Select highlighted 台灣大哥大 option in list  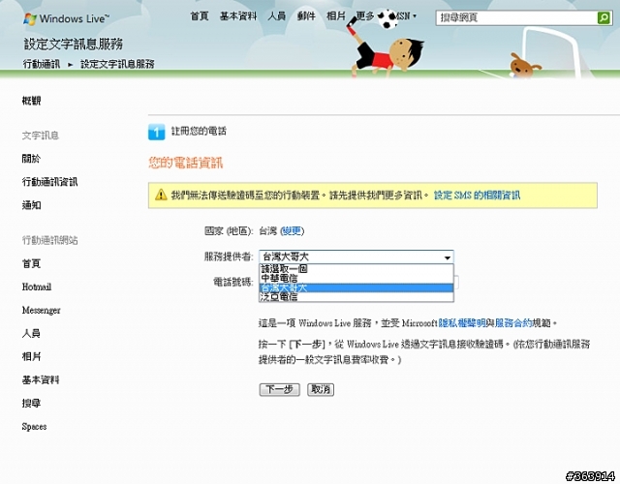(356, 288)
